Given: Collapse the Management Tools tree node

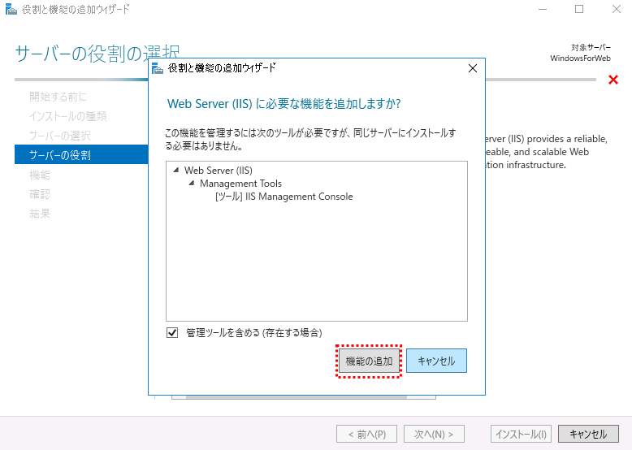Looking at the screenshot, I should click(x=192, y=184).
